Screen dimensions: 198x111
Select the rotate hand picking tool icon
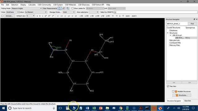coord(60,8)
